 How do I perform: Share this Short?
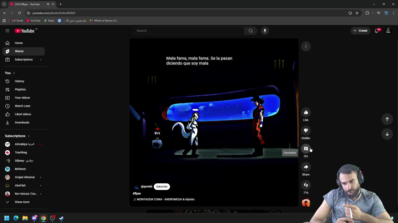(306, 167)
